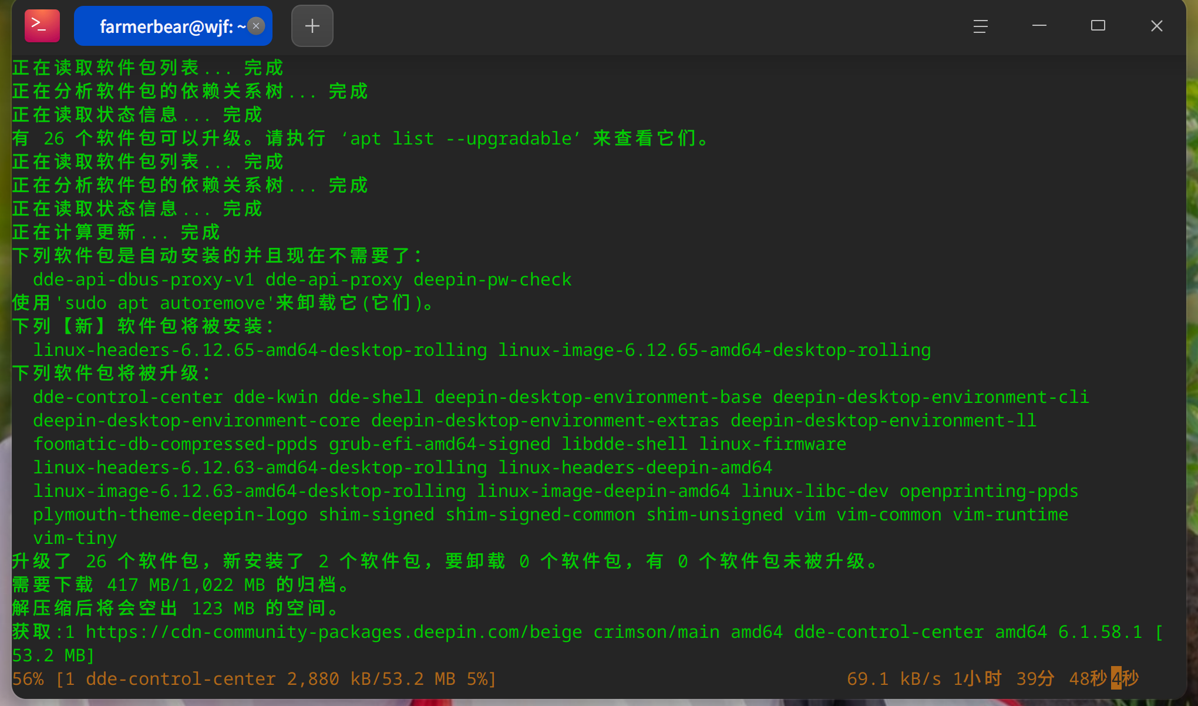This screenshot has width=1198, height=706.
Task: Click the grub-efi-amd64-signed package name
Action: tap(439, 444)
